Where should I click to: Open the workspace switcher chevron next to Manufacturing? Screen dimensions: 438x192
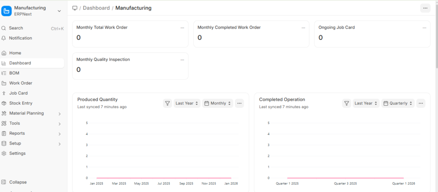(x=59, y=11)
